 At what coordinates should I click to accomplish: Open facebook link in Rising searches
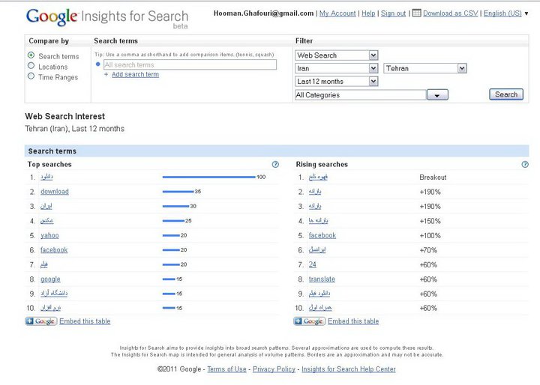322,235
